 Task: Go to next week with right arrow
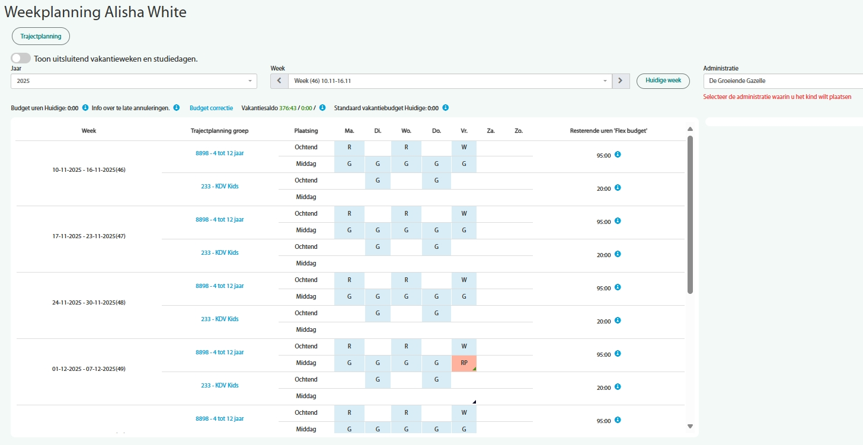tap(621, 81)
